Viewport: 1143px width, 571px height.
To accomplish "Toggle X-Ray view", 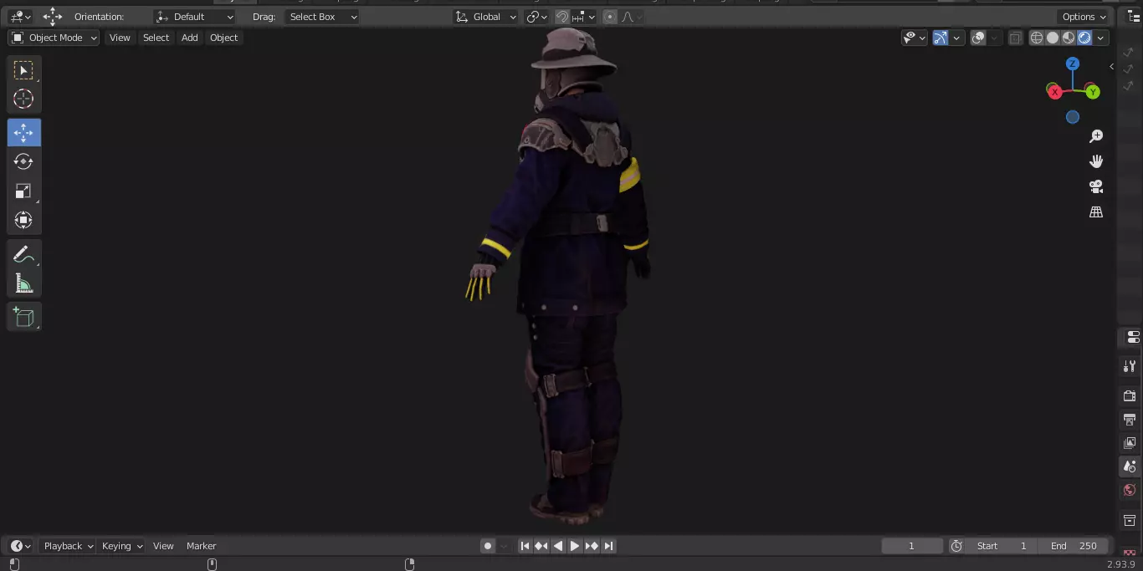I will [1015, 38].
